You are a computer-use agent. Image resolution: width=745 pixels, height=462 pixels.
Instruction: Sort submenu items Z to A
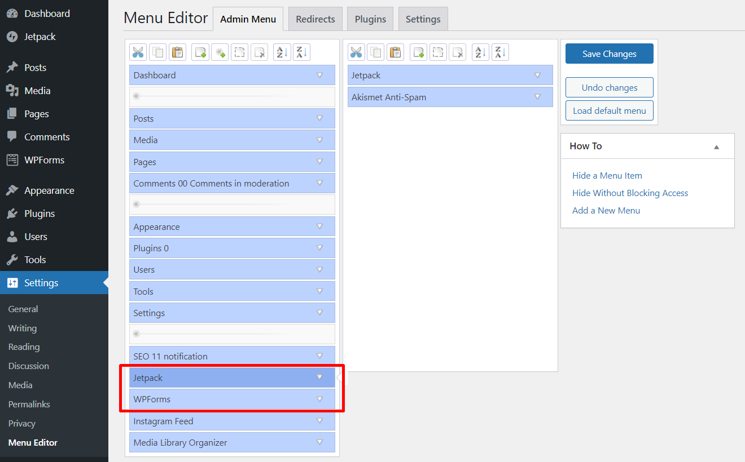pos(500,52)
